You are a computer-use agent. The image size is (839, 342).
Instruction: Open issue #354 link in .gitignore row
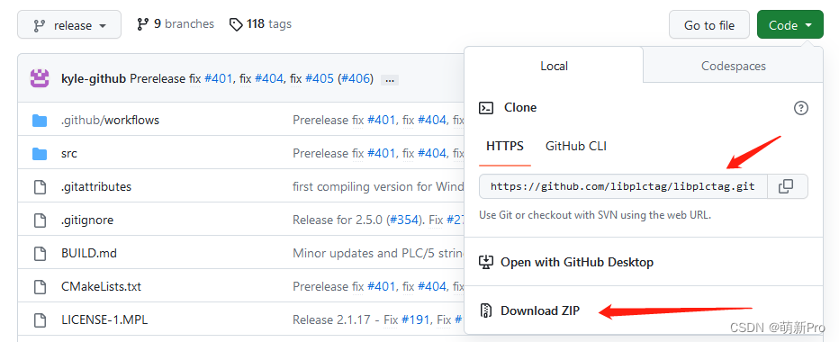pyautogui.click(x=404, y=220)
